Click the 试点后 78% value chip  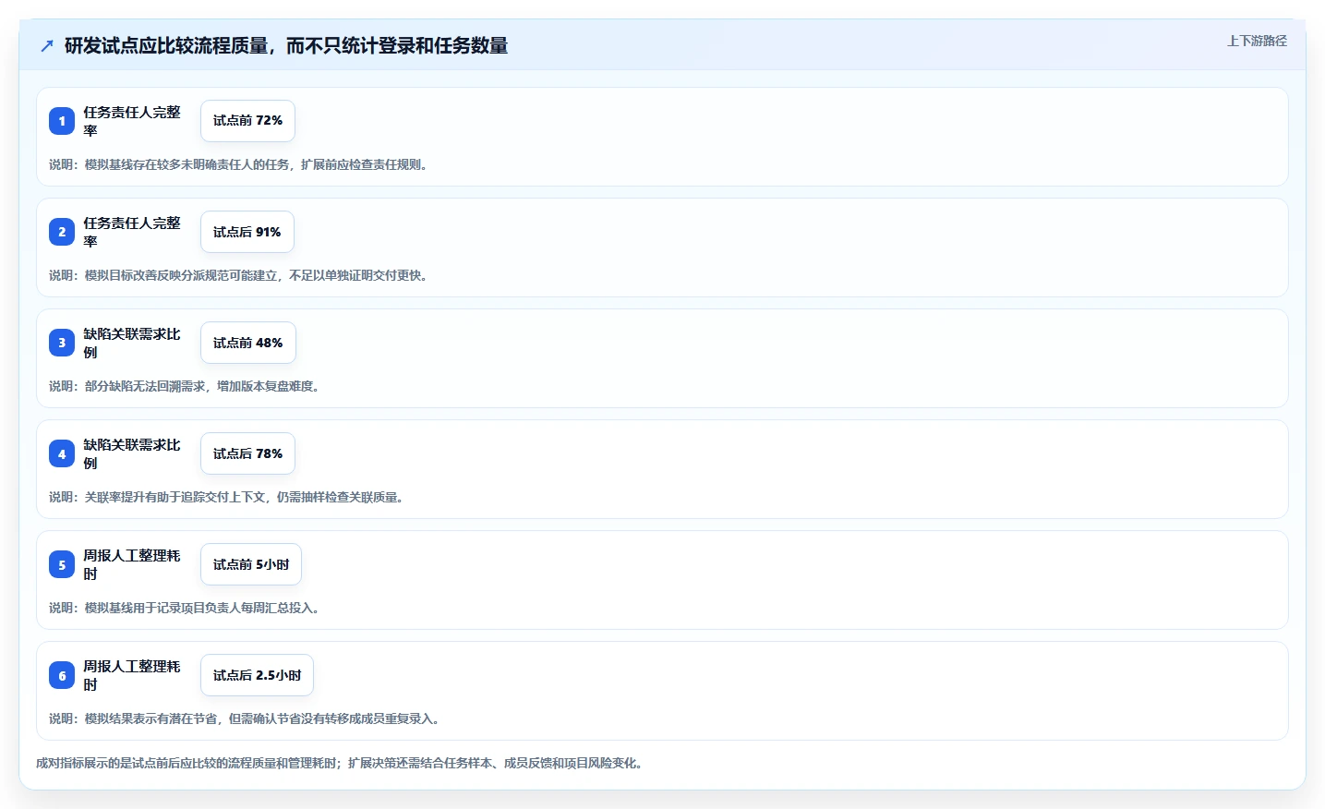coord(247,453)
